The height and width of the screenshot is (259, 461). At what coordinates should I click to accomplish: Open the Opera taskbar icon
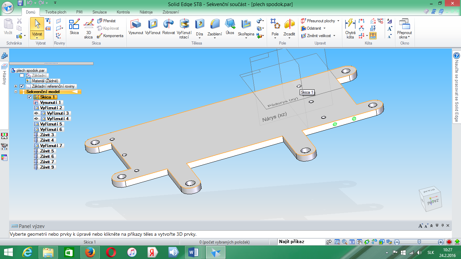point(111,252)
